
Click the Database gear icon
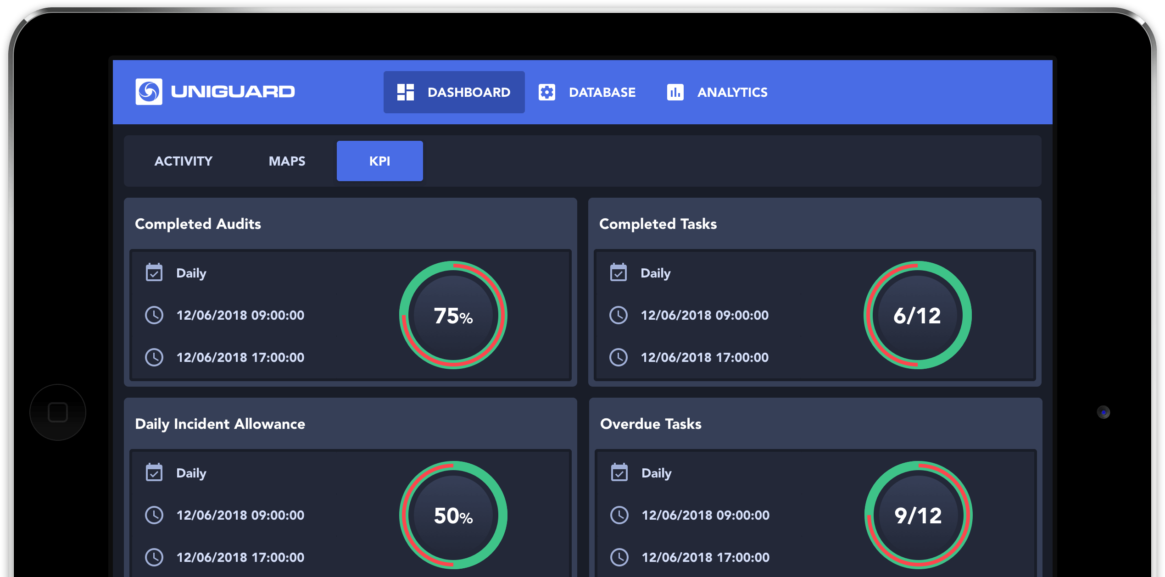(x=546, y=92)
